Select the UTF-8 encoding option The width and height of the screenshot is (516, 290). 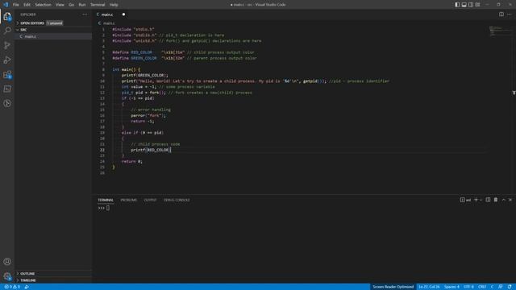tap(468, 287)
